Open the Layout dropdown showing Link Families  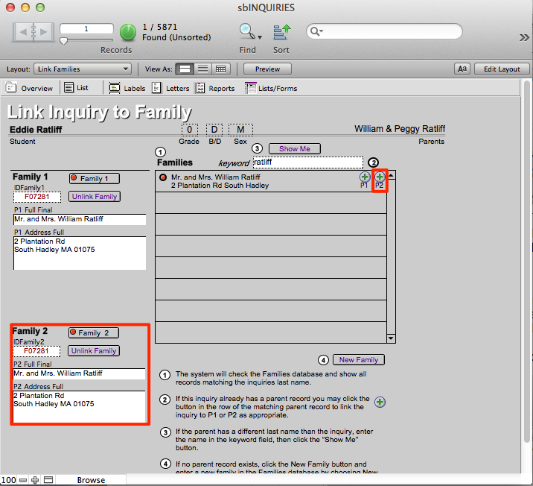(x=83, y=69)
